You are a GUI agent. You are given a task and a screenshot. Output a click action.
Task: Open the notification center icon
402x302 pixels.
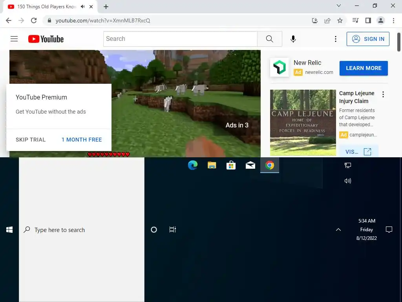click(x=389, y=229)
